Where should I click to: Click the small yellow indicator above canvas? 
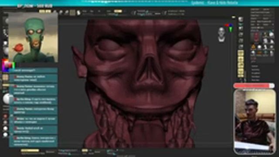(234, 17)
